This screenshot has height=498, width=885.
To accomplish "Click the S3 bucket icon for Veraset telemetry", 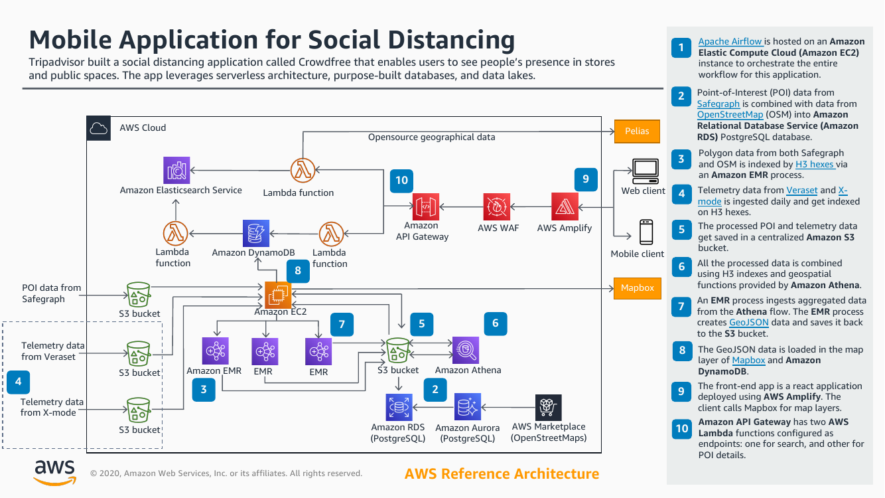I will (x=139, y=353).
